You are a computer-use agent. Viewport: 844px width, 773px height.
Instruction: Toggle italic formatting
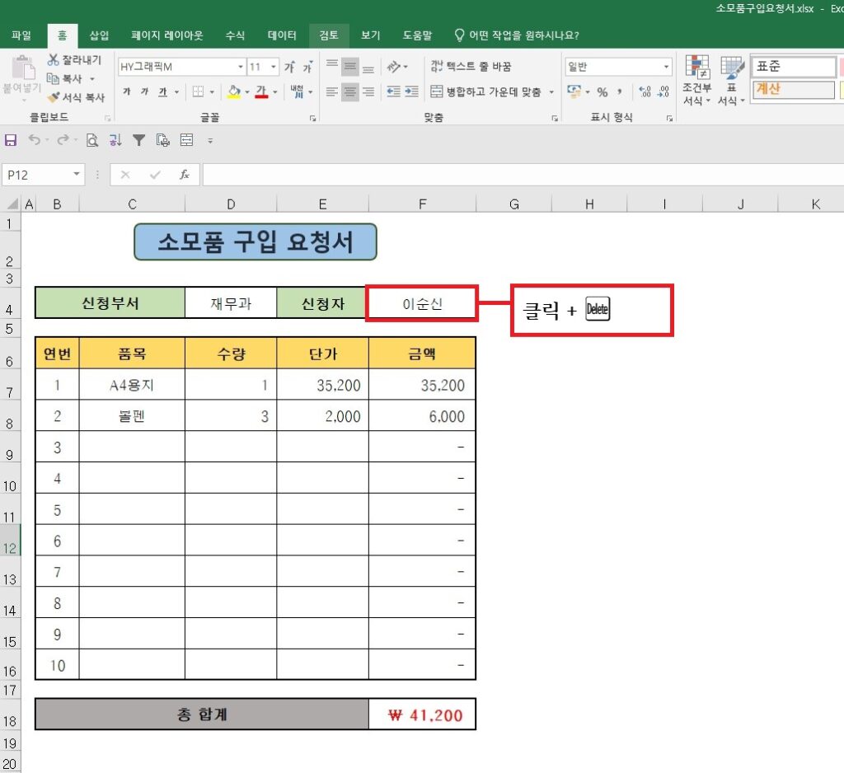145,91
